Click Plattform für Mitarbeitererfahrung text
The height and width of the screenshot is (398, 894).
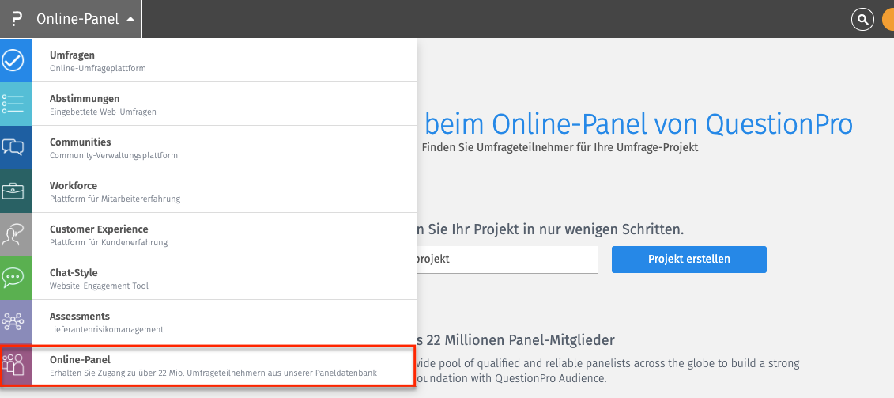[115, 199]
